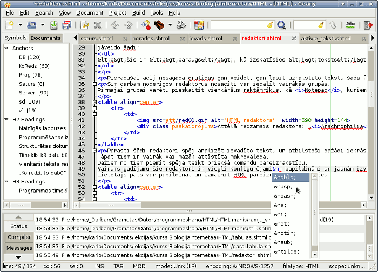Select KoRedzi [63] in the symbol tree
The image size is (378, 272).
pos(34,66)
